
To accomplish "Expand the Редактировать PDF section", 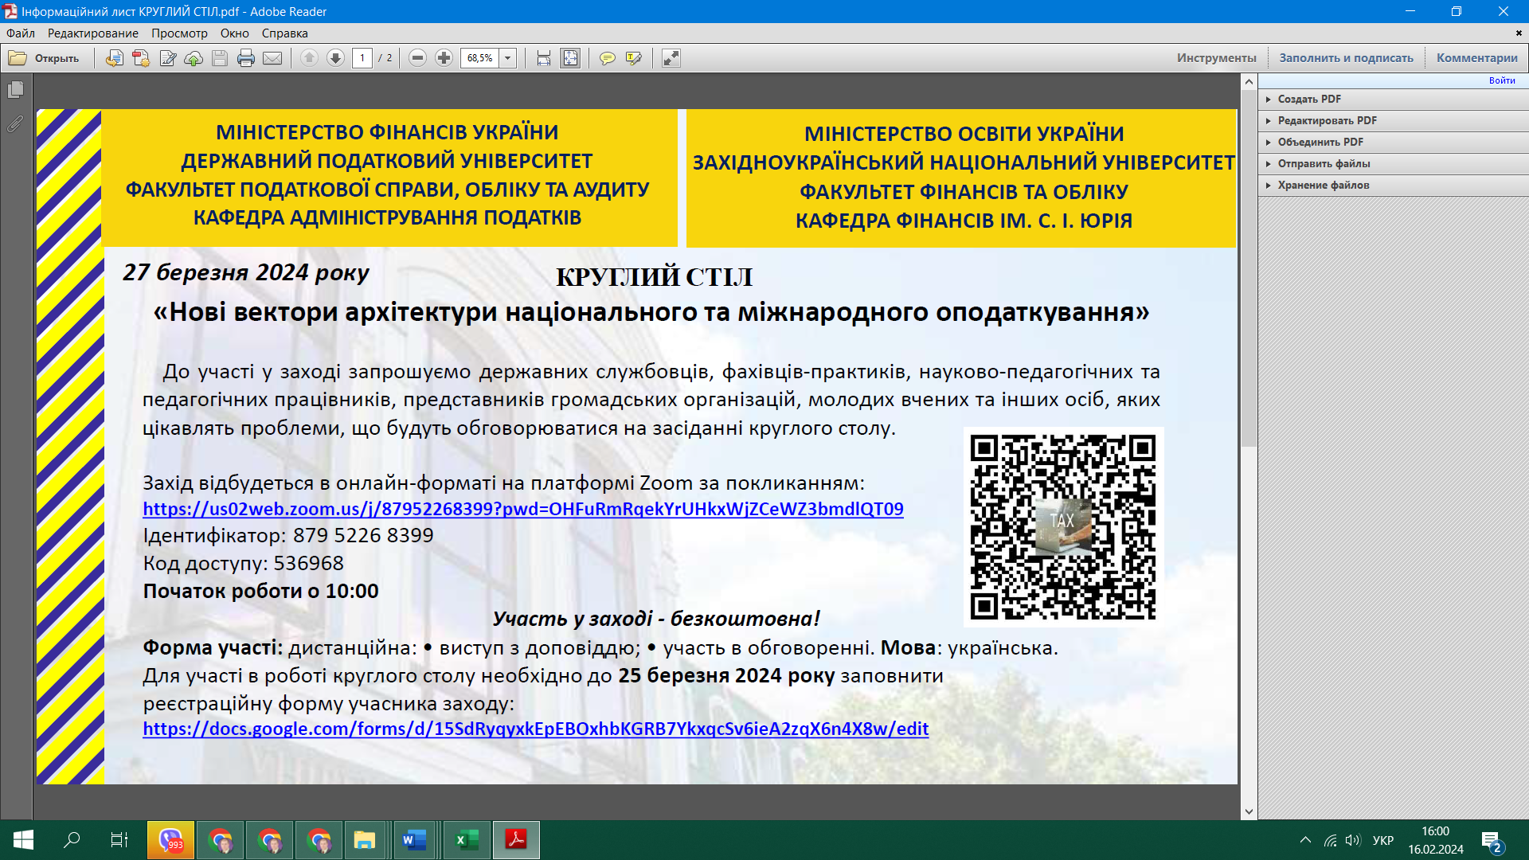I will 1392,121.
